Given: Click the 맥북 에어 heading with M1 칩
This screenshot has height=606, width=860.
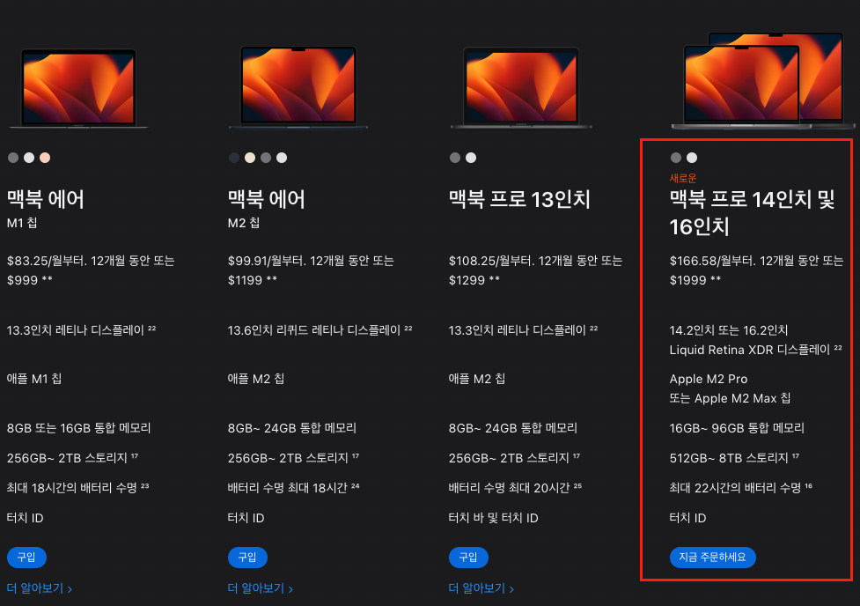Looking at the screenshot, I should 46,199.
